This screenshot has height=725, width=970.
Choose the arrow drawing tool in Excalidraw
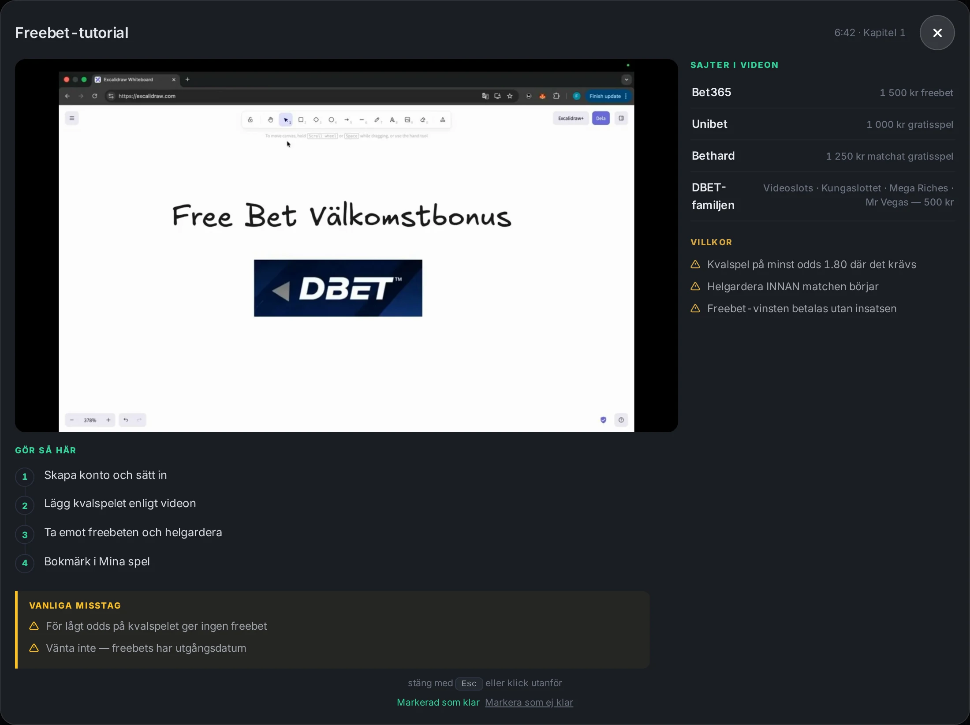tap(347, 120)
